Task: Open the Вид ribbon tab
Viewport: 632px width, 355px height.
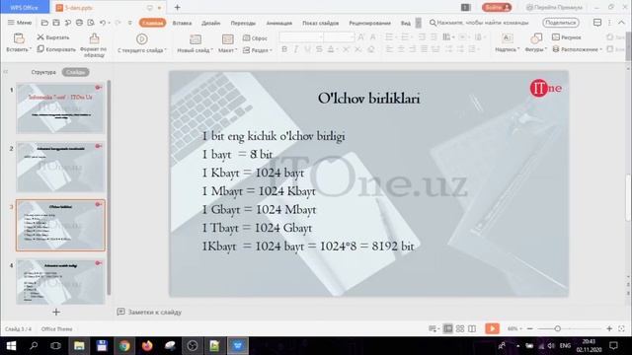Action: click(406, 23)
